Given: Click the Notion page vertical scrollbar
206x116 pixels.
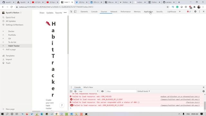Looking at the screenshot, I should click(68, 35).
